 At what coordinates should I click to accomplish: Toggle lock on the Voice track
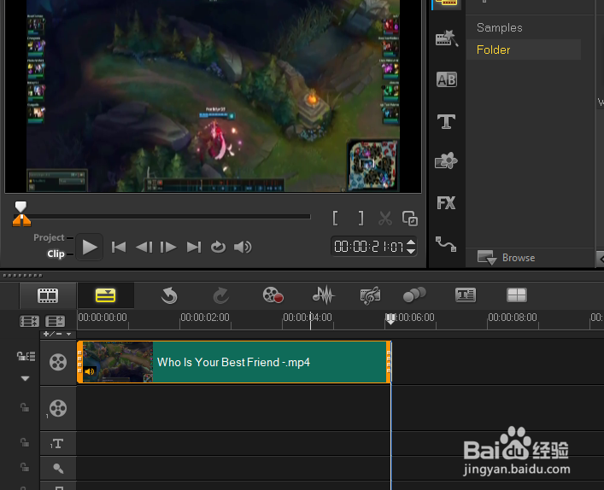[x=25, y=467]
